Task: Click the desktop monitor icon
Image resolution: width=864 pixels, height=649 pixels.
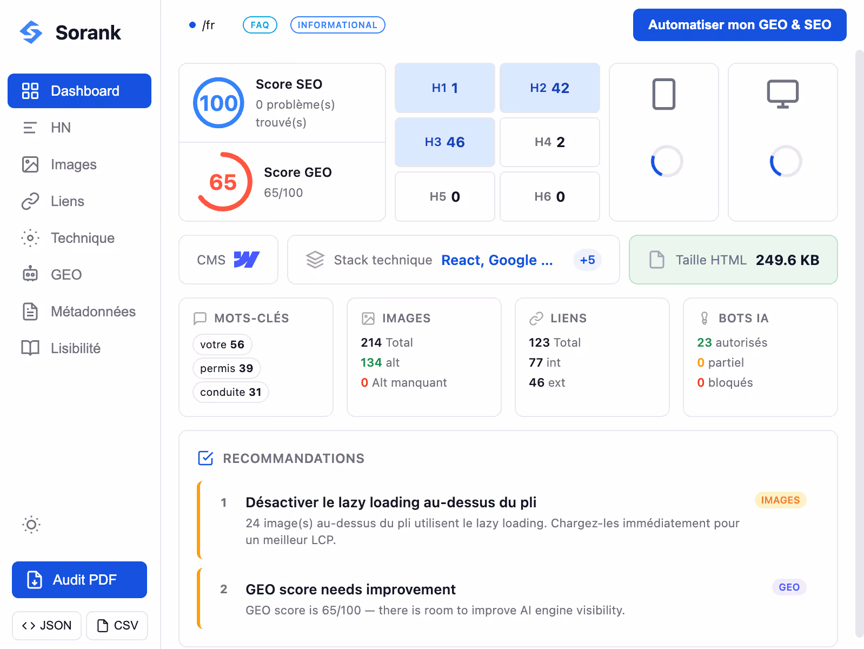Action: pyautogui.click(x=783, y=94)
